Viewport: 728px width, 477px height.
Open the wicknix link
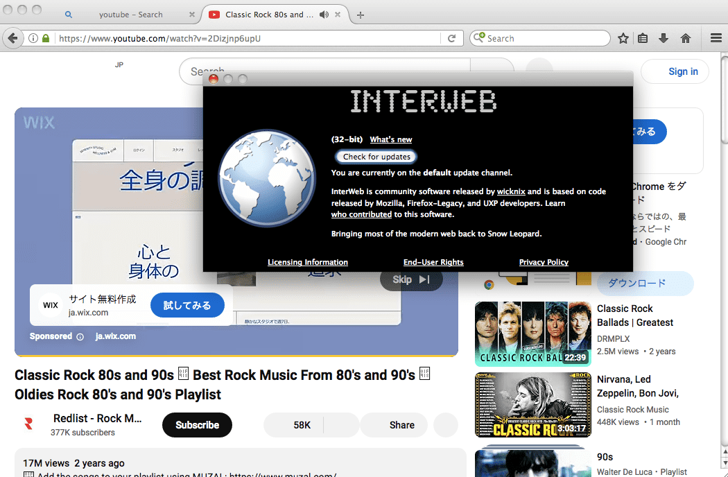pos(511,191)
